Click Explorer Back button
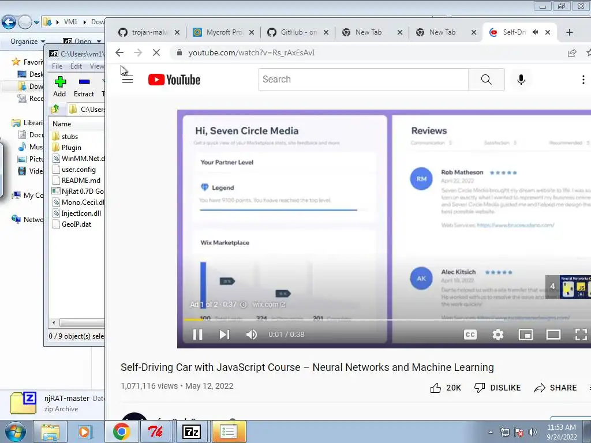The image size is (591, 443). pos(9,22)
